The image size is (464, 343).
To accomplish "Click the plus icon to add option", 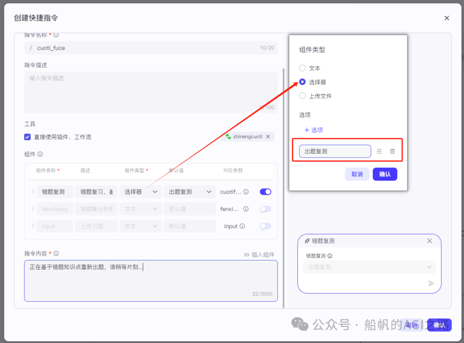I will pyautogui.click(x=307, y=130).
